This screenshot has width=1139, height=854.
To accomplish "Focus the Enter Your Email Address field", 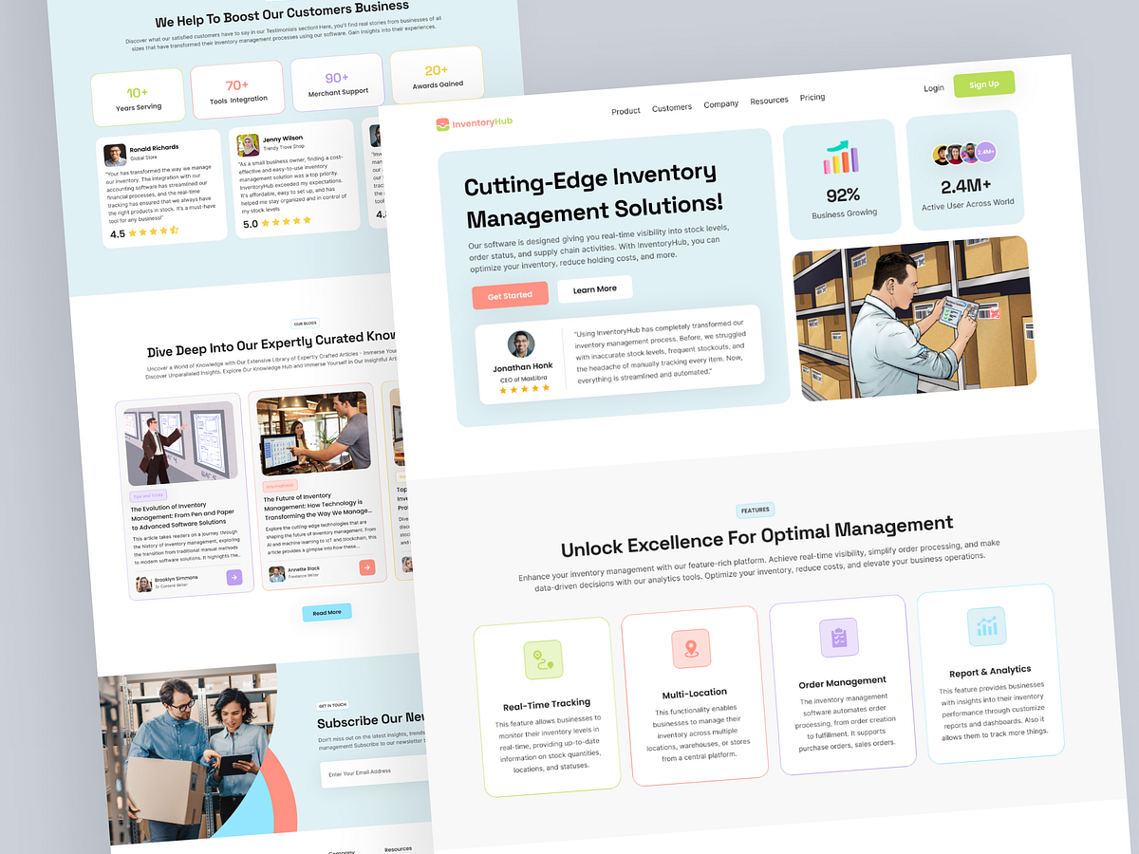I will pos(376,771).
